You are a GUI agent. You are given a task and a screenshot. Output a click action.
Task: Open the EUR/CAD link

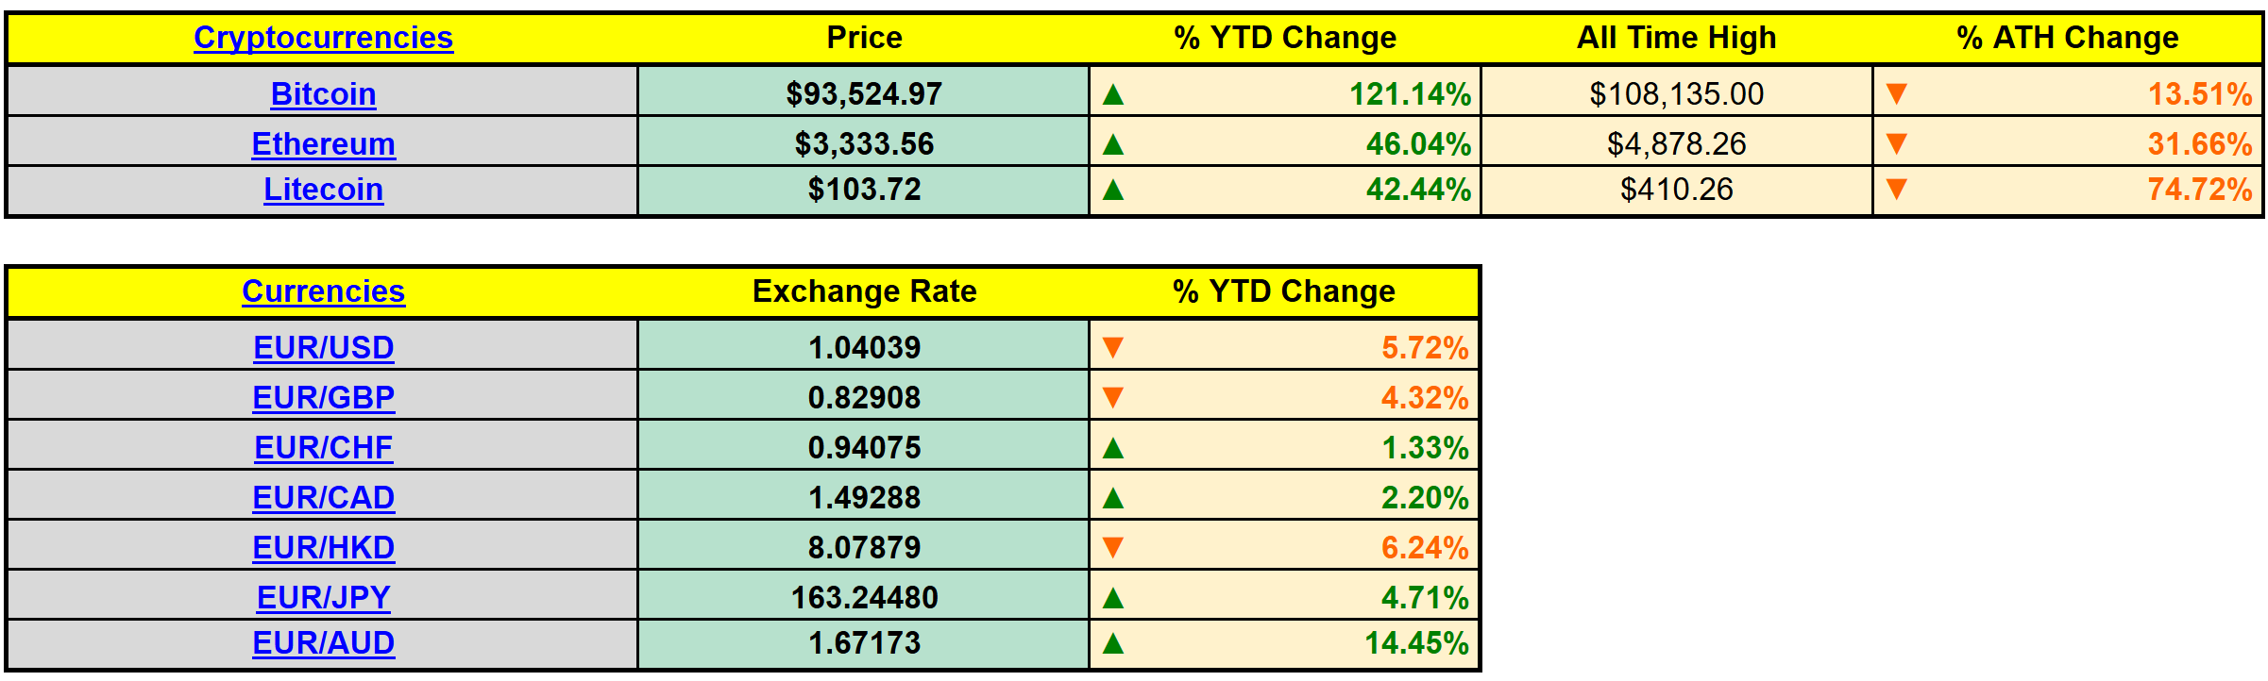click(323, 498)
